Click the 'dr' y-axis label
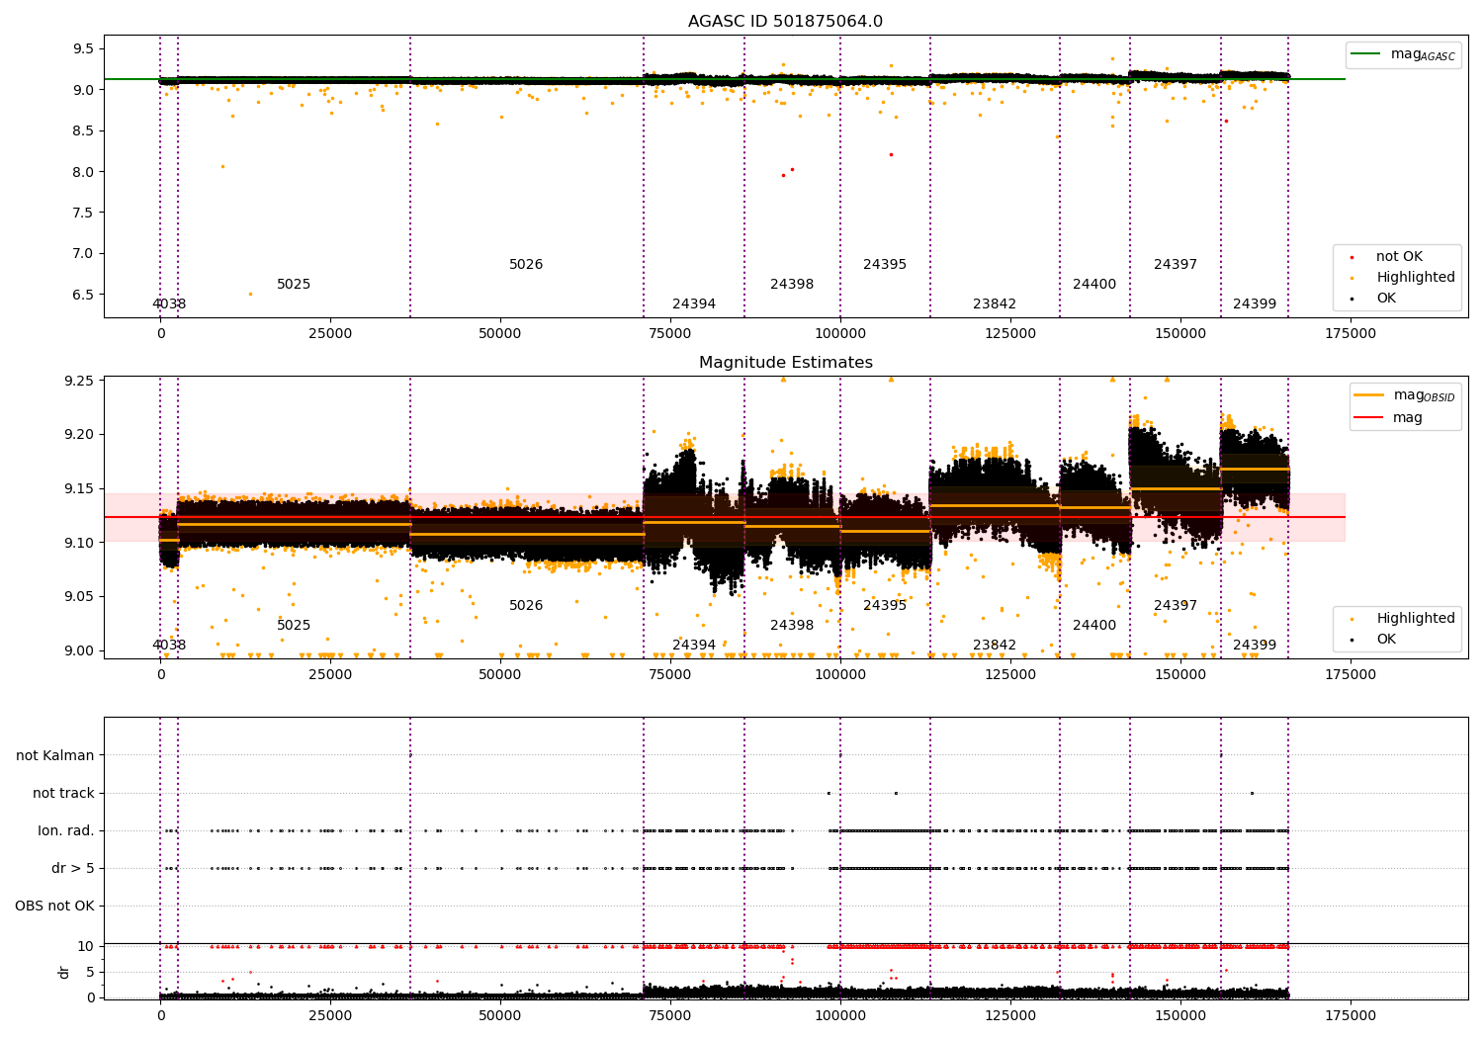The width and height of the screenshot is (1483, 1038). [64, 972]
